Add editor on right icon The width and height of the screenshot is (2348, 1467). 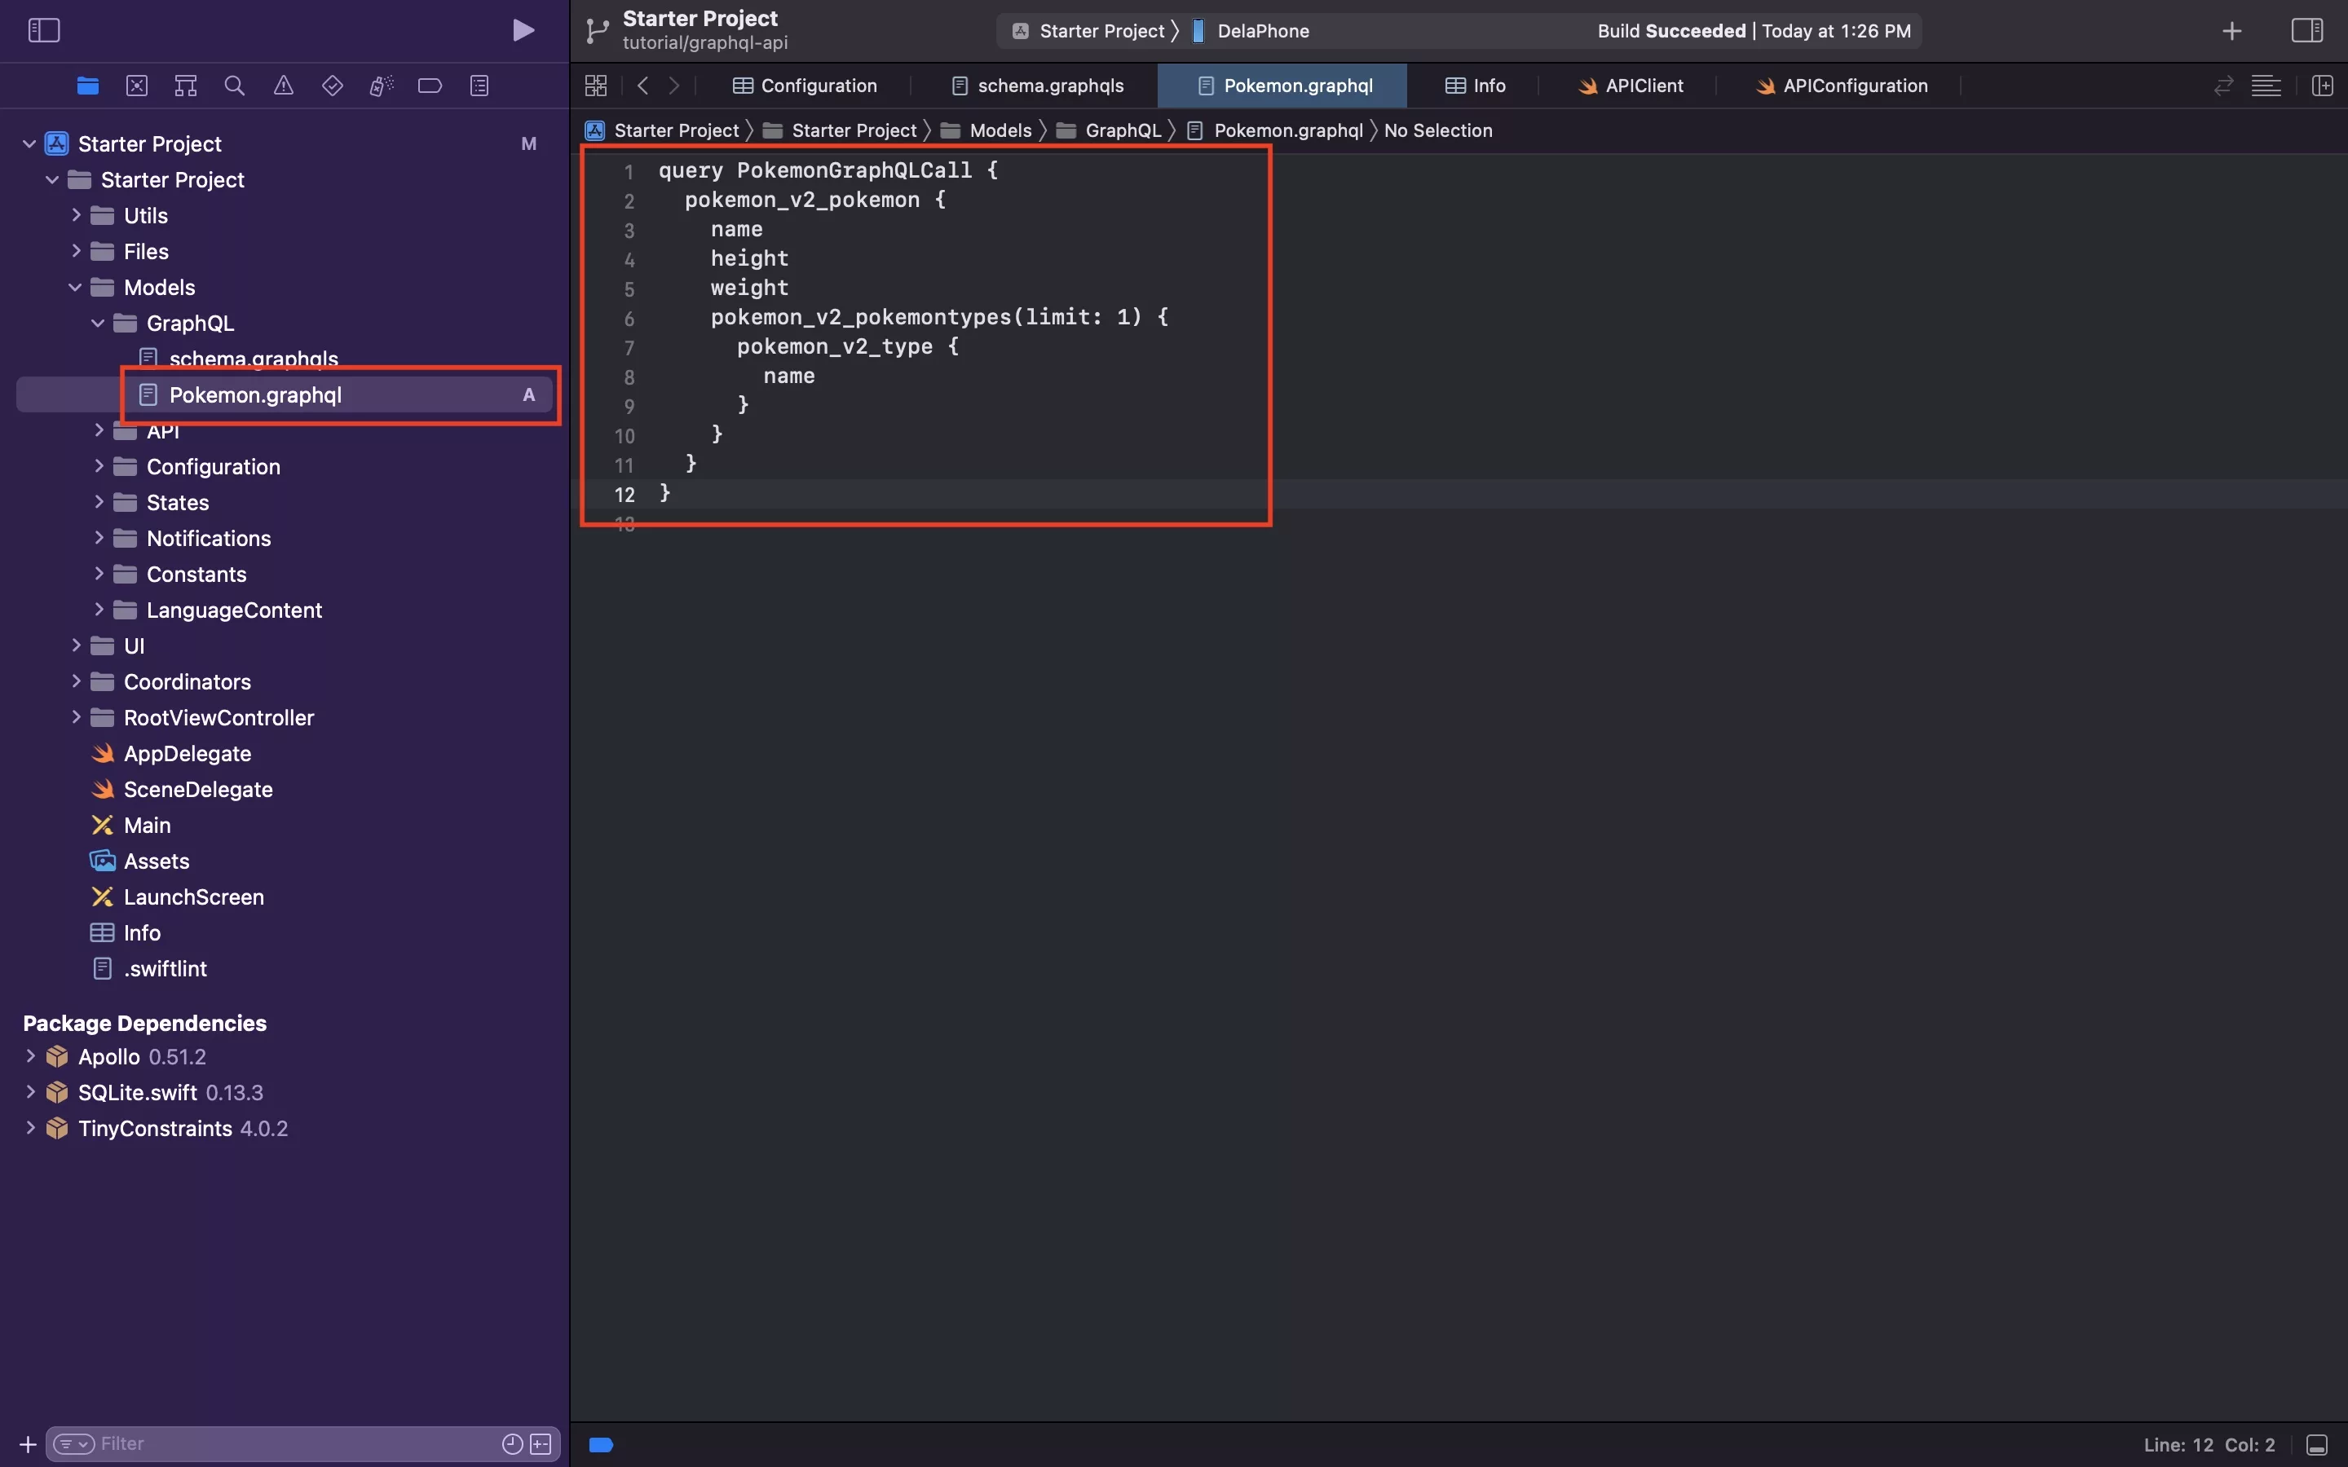[2322, 86]
